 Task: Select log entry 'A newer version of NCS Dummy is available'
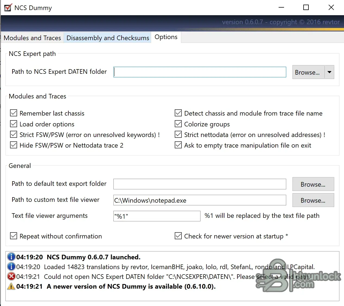pyautogui.click(x=116, y=286)
